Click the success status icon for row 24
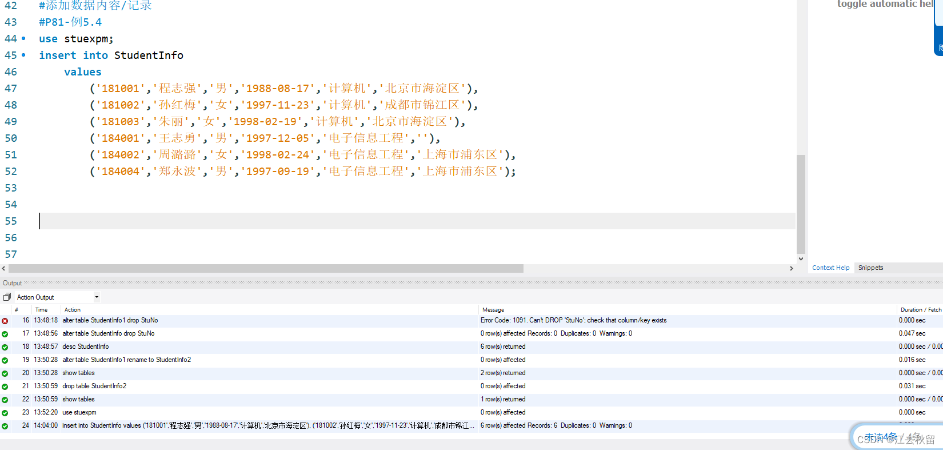943x450 pixels. click(x=5, y=426)
